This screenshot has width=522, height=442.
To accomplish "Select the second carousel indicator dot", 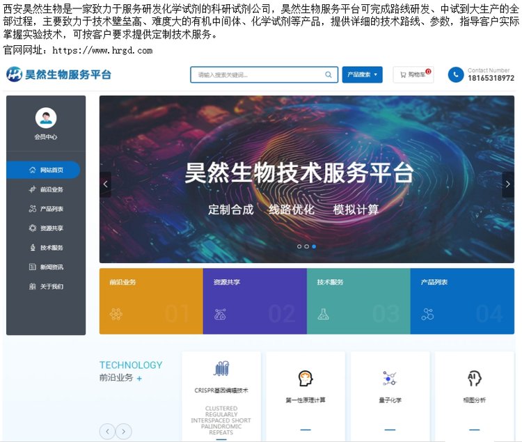I will pyautogui.click(x=306, y=246).
